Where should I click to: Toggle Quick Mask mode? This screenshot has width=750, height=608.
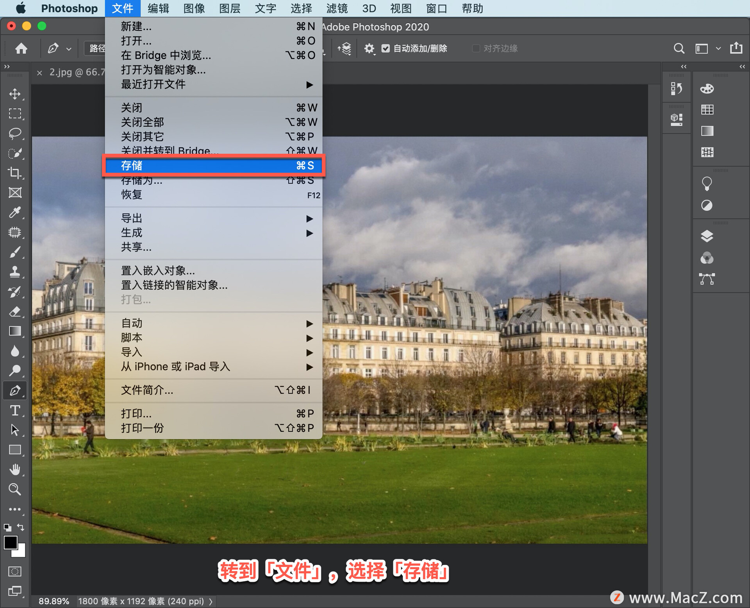click(x=15, y=571)
